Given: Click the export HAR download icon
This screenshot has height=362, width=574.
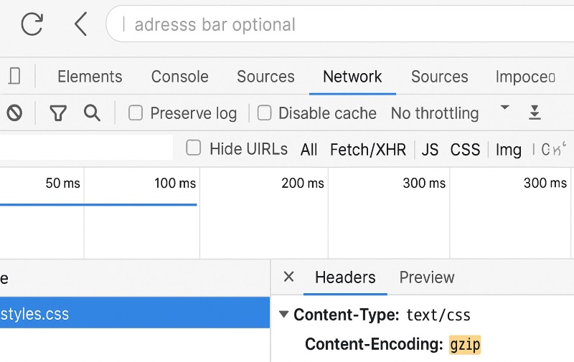Looking at the screenshot, I should [535, 113].
